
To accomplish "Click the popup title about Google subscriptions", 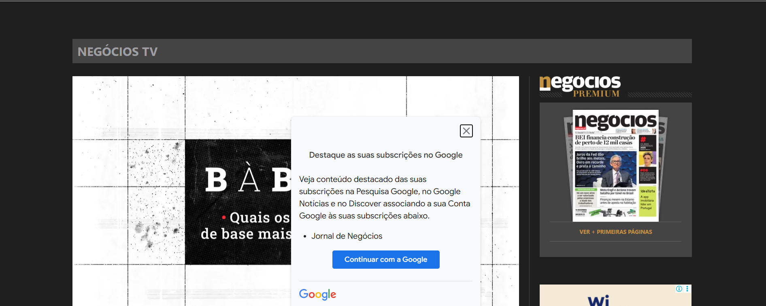I will pos(386,155).
